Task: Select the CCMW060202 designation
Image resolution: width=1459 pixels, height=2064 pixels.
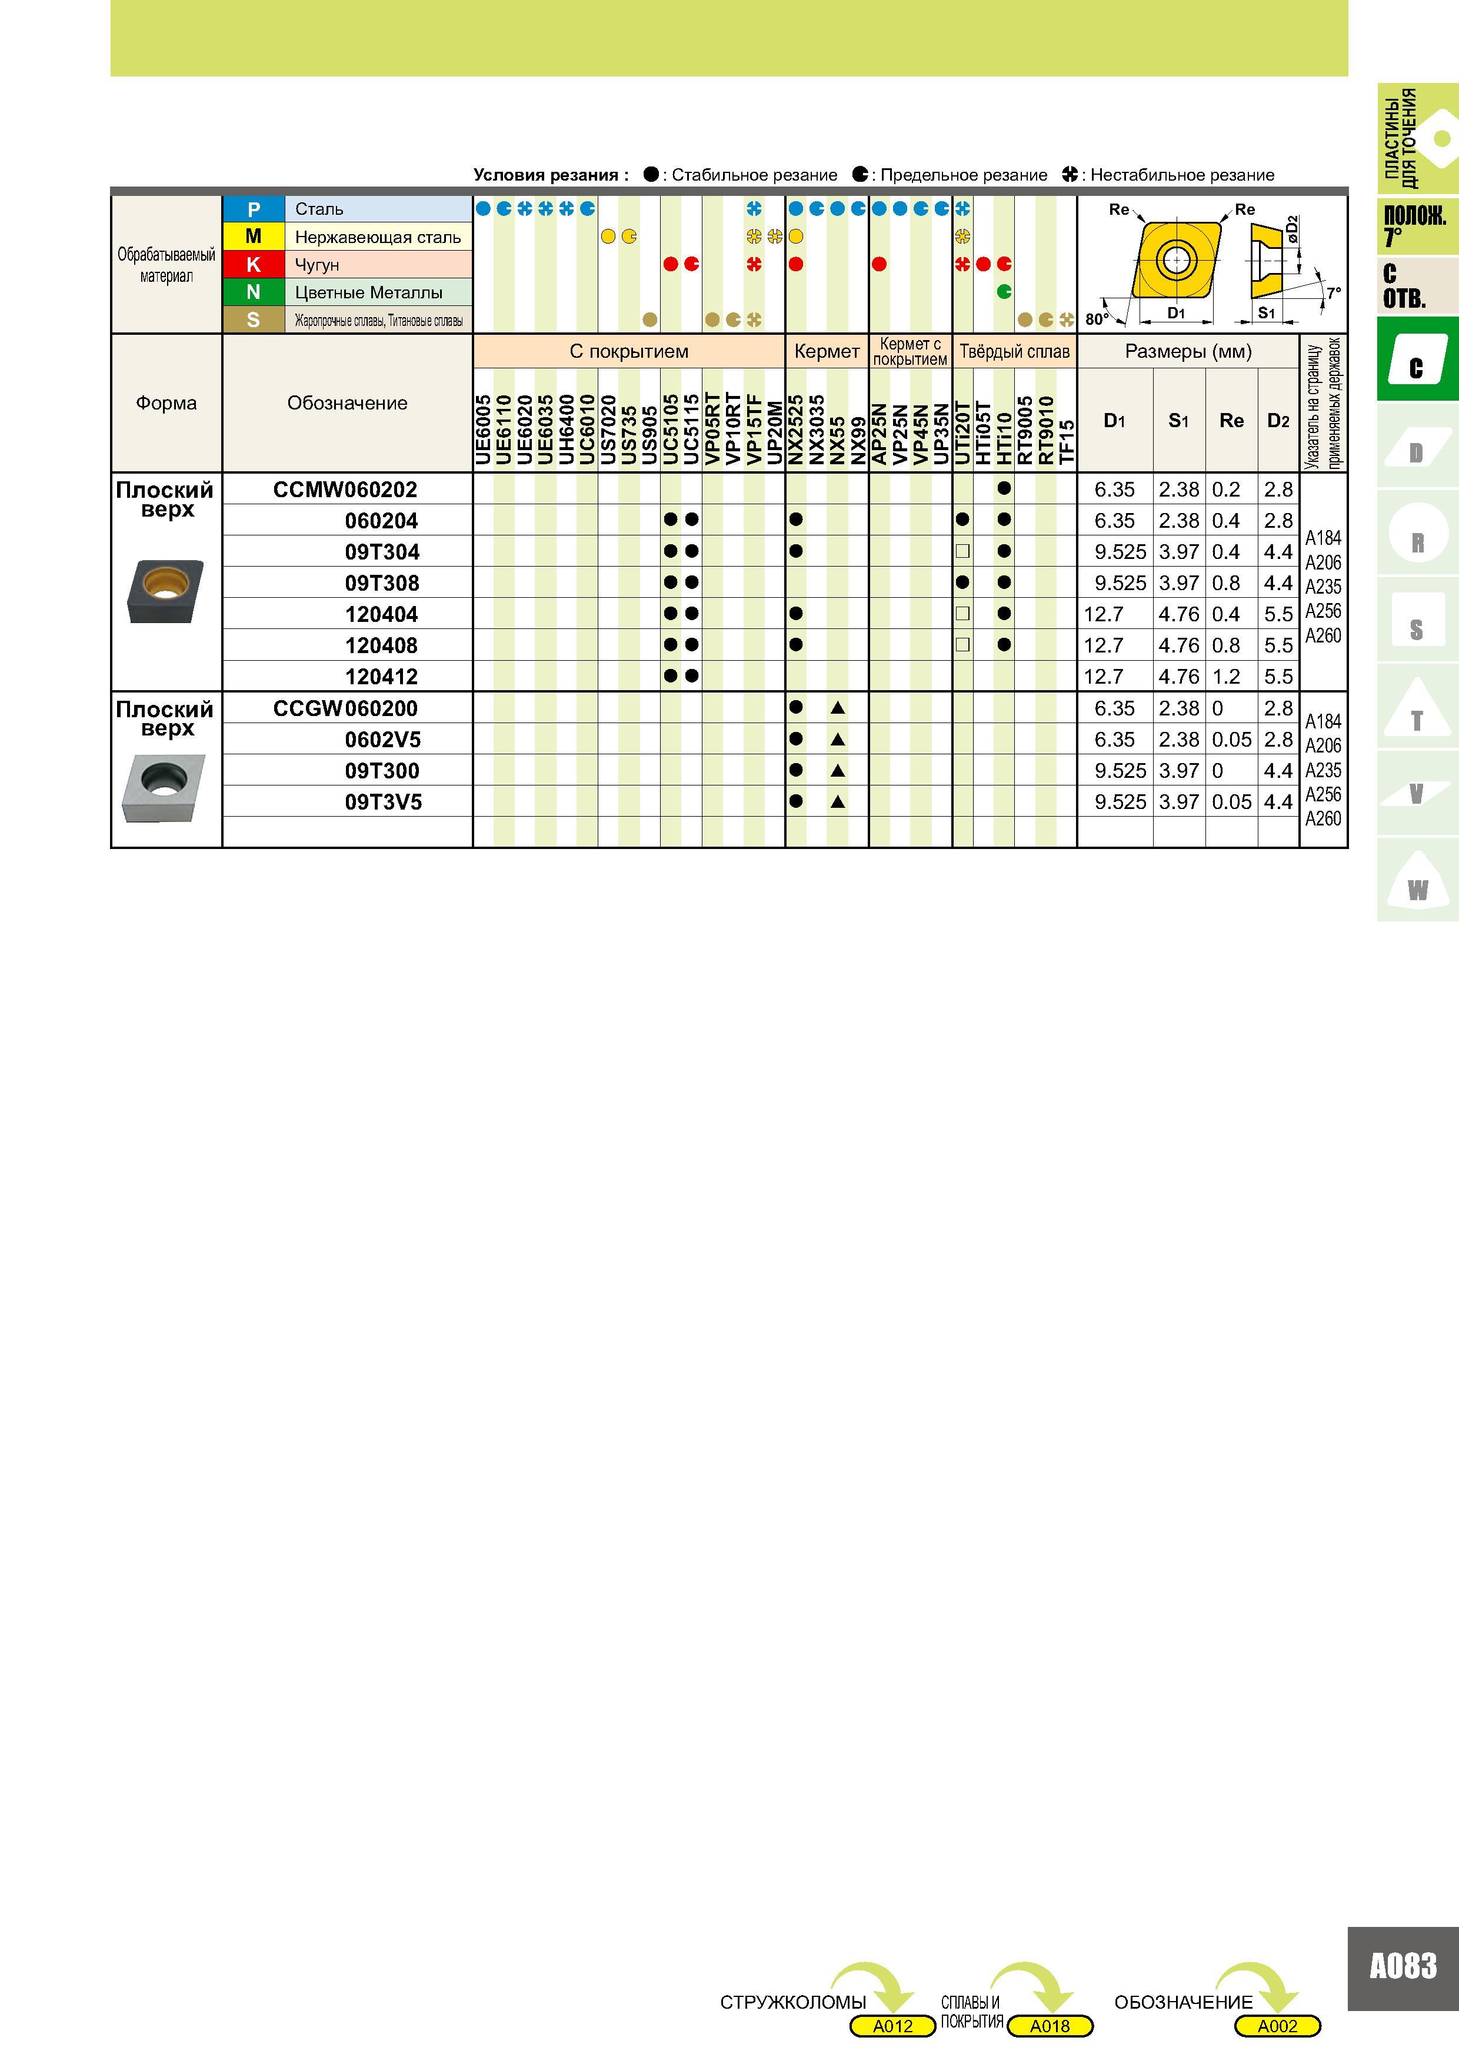Action: click(x=345, y=490)
